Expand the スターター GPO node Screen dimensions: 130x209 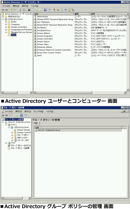coord(12,140)
